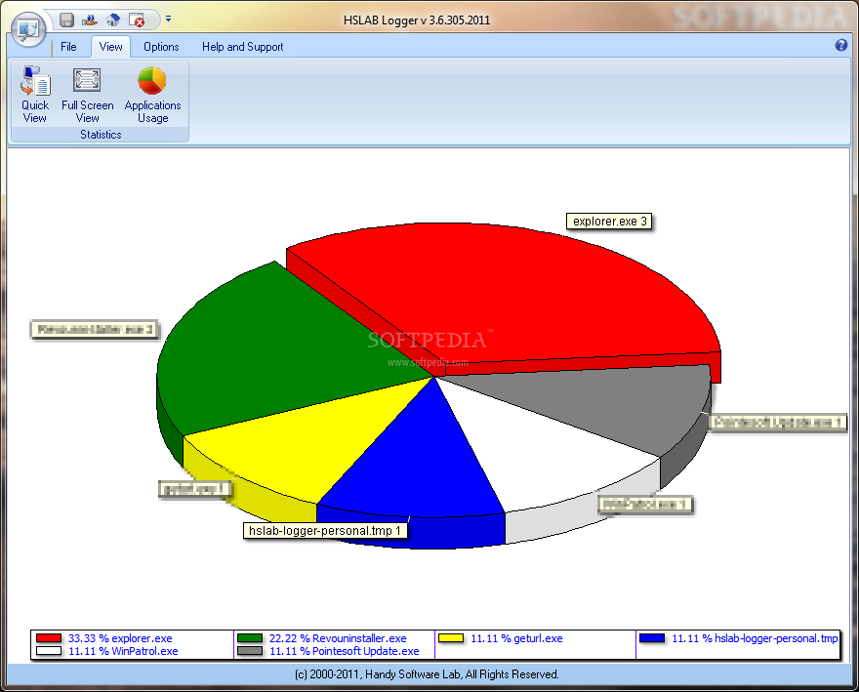The width and height of the screenshot is (859, 692).
Task: Click the Statistics group label
Action: tap(101, 135)
